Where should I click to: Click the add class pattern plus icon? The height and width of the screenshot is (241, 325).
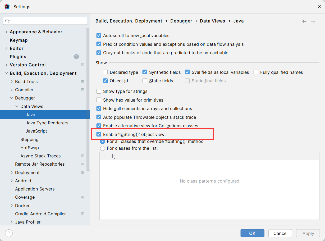point(113,156)
